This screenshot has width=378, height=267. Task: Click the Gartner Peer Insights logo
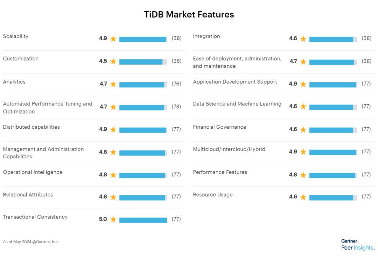click(x=358, y=245)
